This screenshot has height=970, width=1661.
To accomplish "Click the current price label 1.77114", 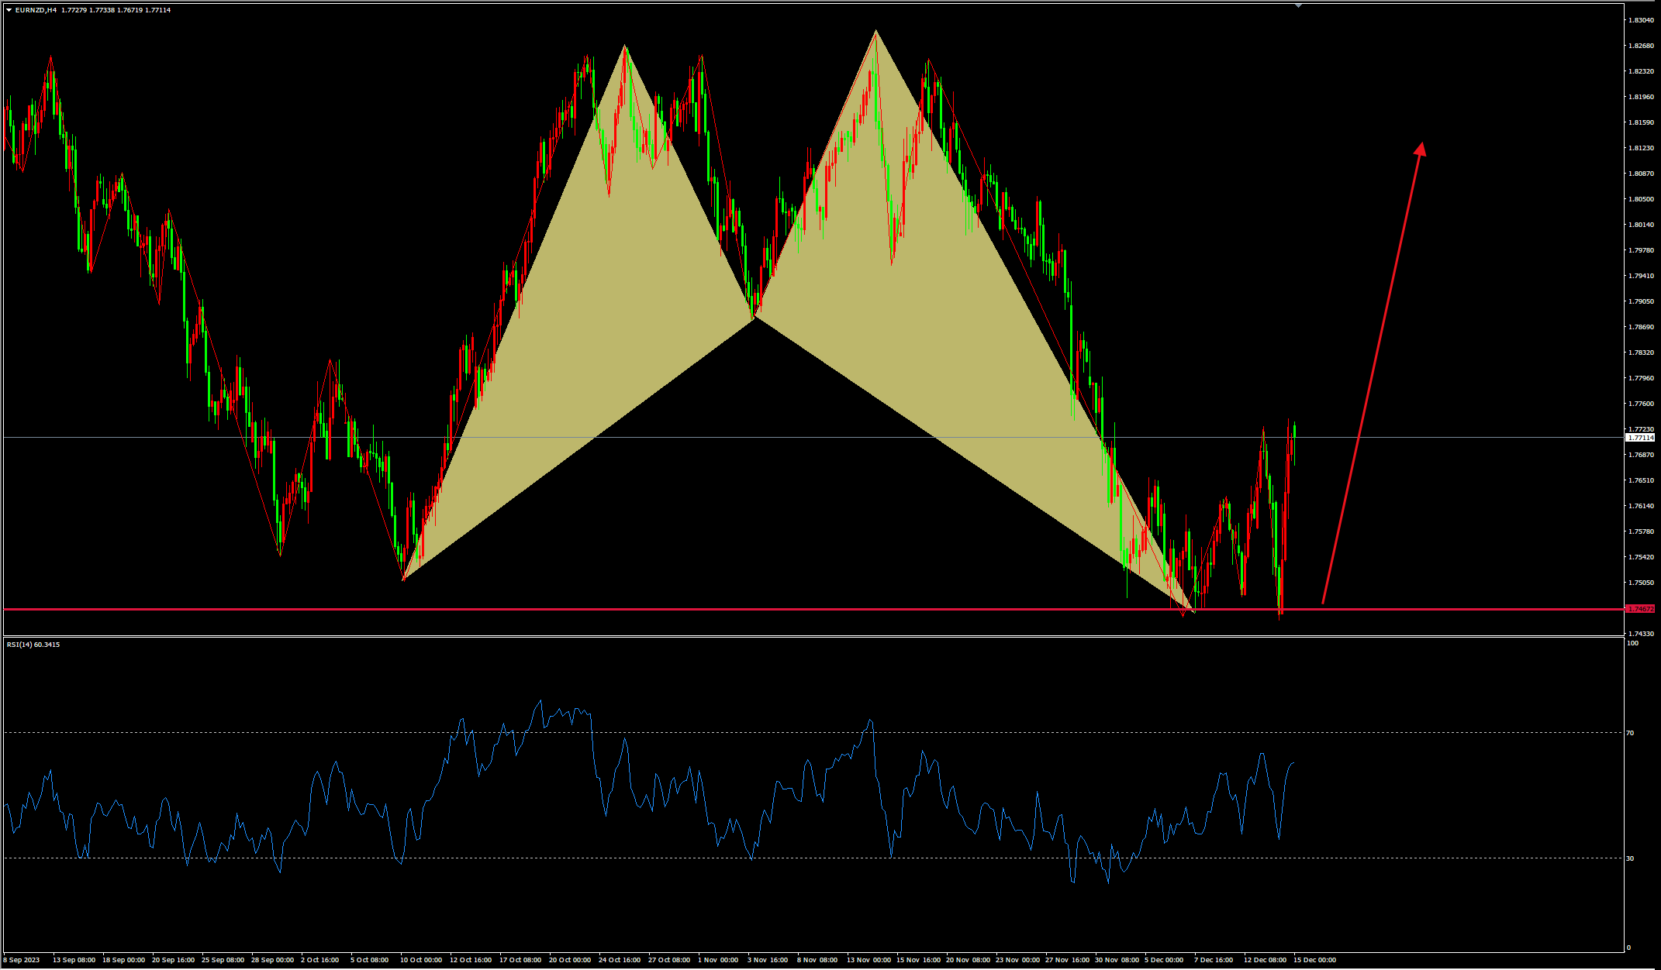I will click(x=1640, y=438).
